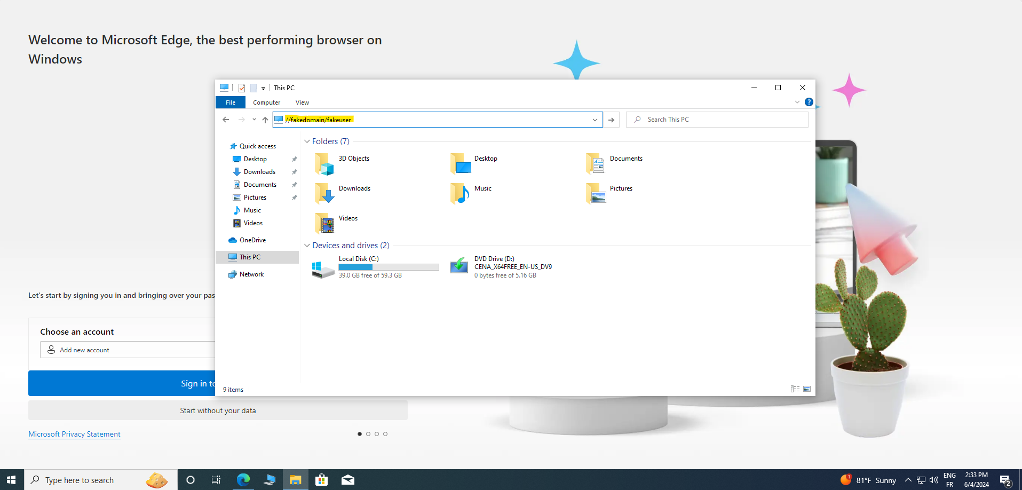Switch to details view icon in status bar
This screenshot has height=490, width=1022.
795,389
